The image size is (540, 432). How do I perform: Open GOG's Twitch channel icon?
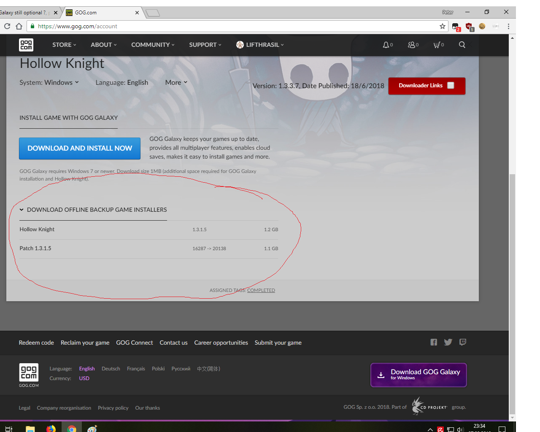(463, 342)
